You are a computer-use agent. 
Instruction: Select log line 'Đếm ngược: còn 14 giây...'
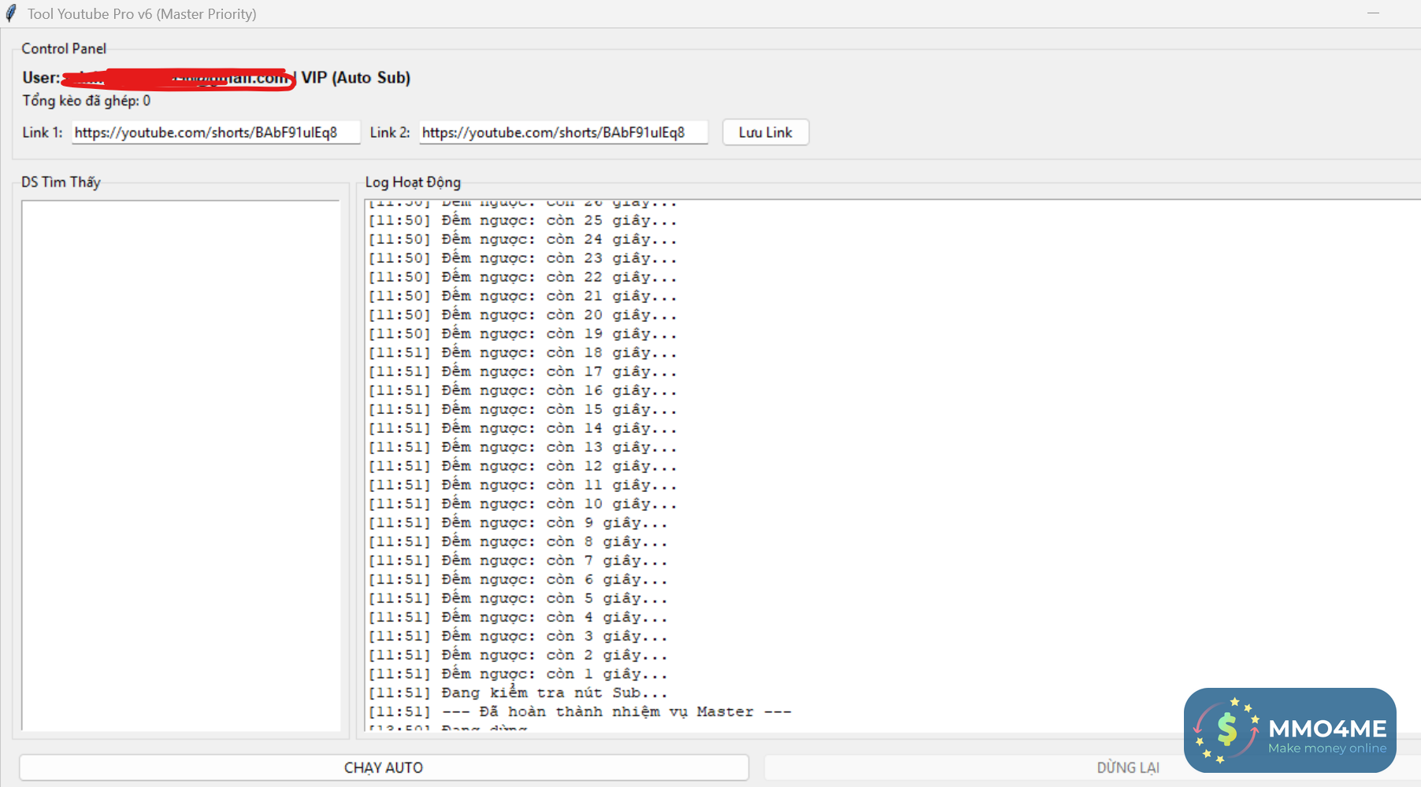pyautogui.click(x=523, y=428)
